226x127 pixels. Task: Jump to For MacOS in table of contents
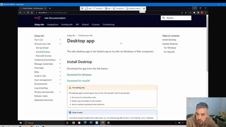[x=169, y=52]
